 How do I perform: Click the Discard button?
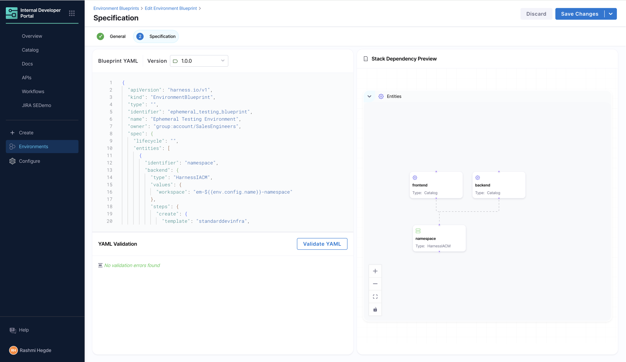[536, 14]
